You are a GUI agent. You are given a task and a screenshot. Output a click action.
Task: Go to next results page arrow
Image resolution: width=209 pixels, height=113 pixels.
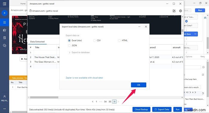tap(118, 102)
